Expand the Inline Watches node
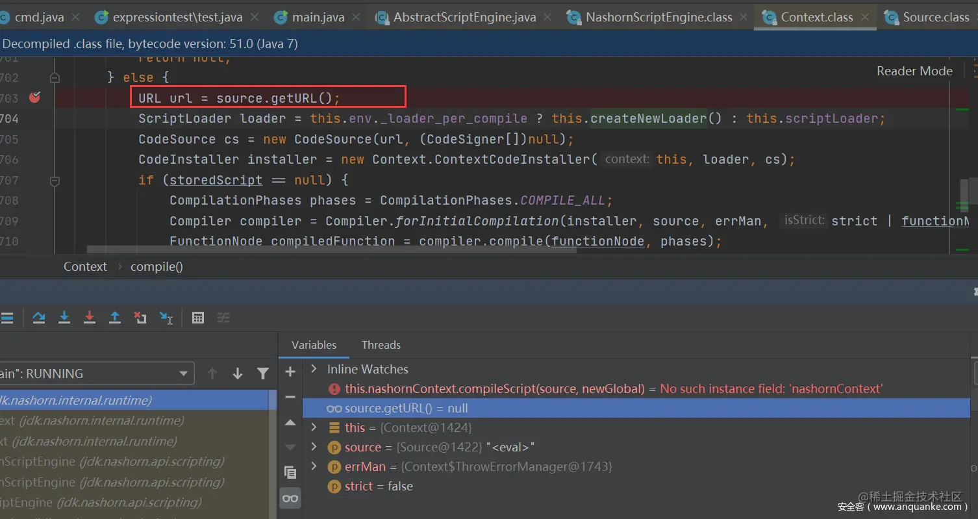 (x=314, y=369)
